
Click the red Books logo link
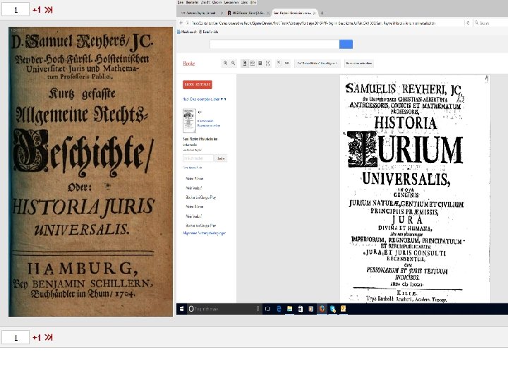click(x=189, y=64)
